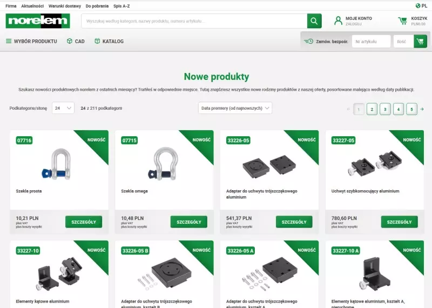Viewport: 432px width, 308px height.
Task: Click the Nr artykułu input field
Action: (x=371, y=41)
